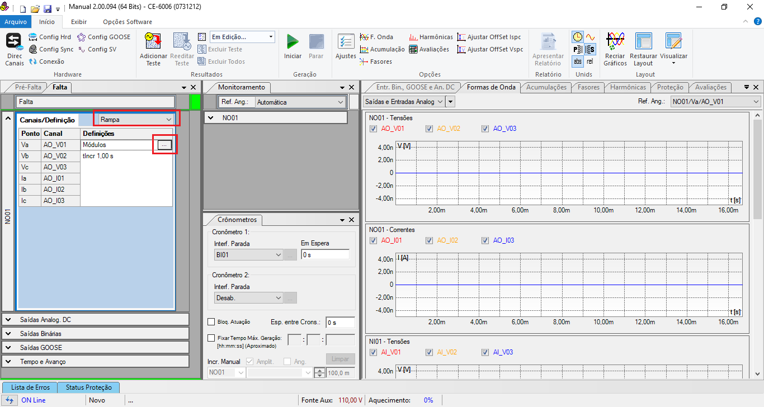Click the save icon in title bar
Image resolution: width=764 pixels, height=407 pixels.
48,9
